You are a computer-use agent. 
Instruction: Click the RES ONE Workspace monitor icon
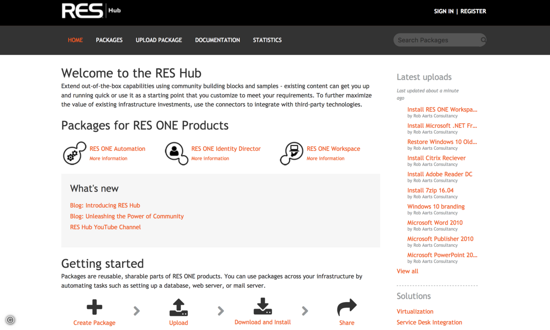point(291,153)
